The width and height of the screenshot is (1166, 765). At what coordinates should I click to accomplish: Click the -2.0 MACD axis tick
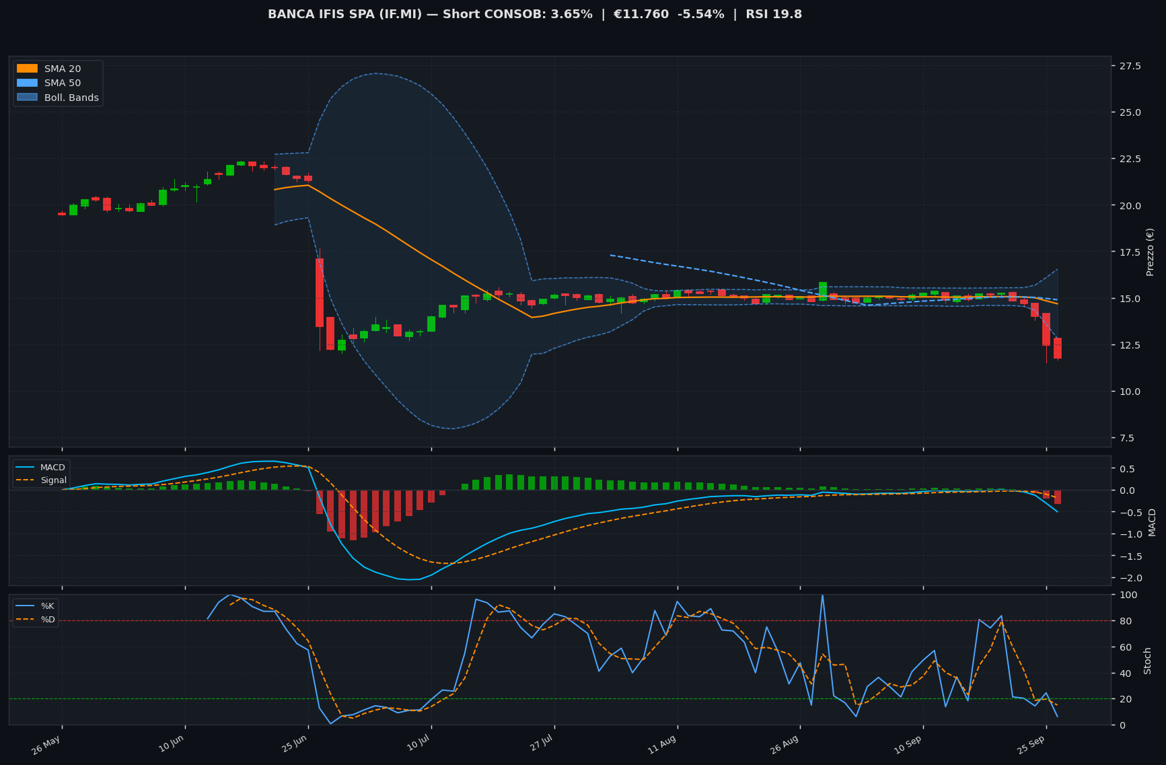coord(1130,578)
